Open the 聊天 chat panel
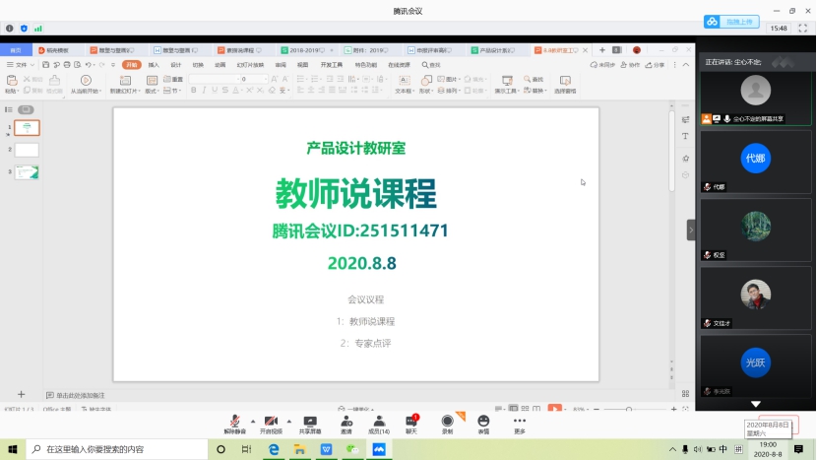Image resolution: width=817 pixels, height=460 pixels. (411, 425)
